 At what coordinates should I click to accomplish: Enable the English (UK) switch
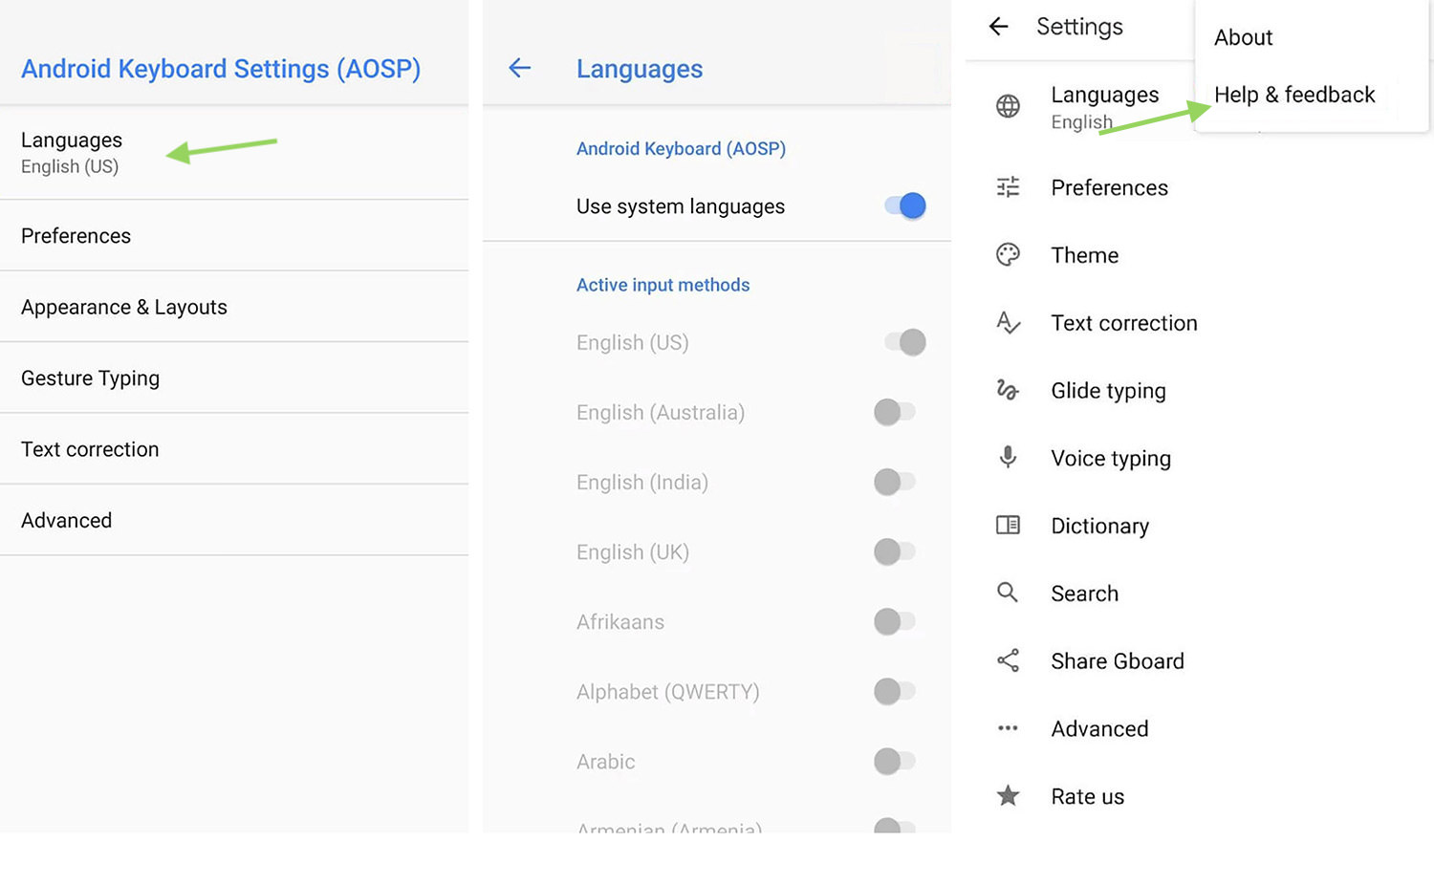[x=895, y=551]
